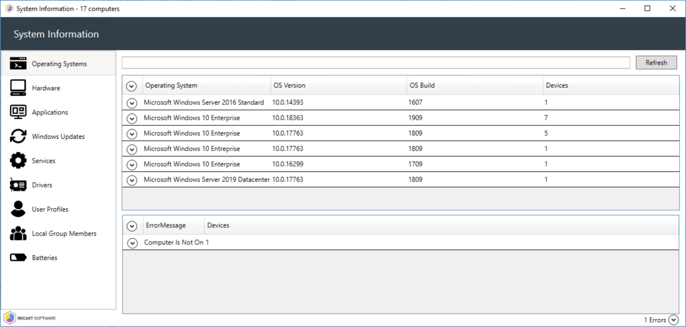Switch to the Hardware section

pyautogui.click(x=59, y=88)
